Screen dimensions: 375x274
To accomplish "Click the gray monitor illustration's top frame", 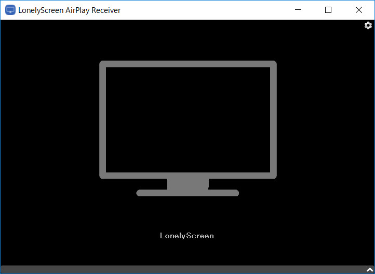I will point(187,64).
